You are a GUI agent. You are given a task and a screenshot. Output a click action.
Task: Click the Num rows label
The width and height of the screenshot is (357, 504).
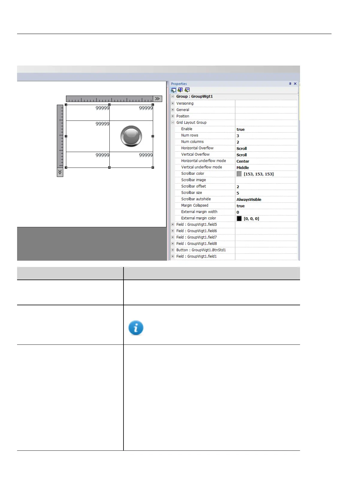point(189,135)
